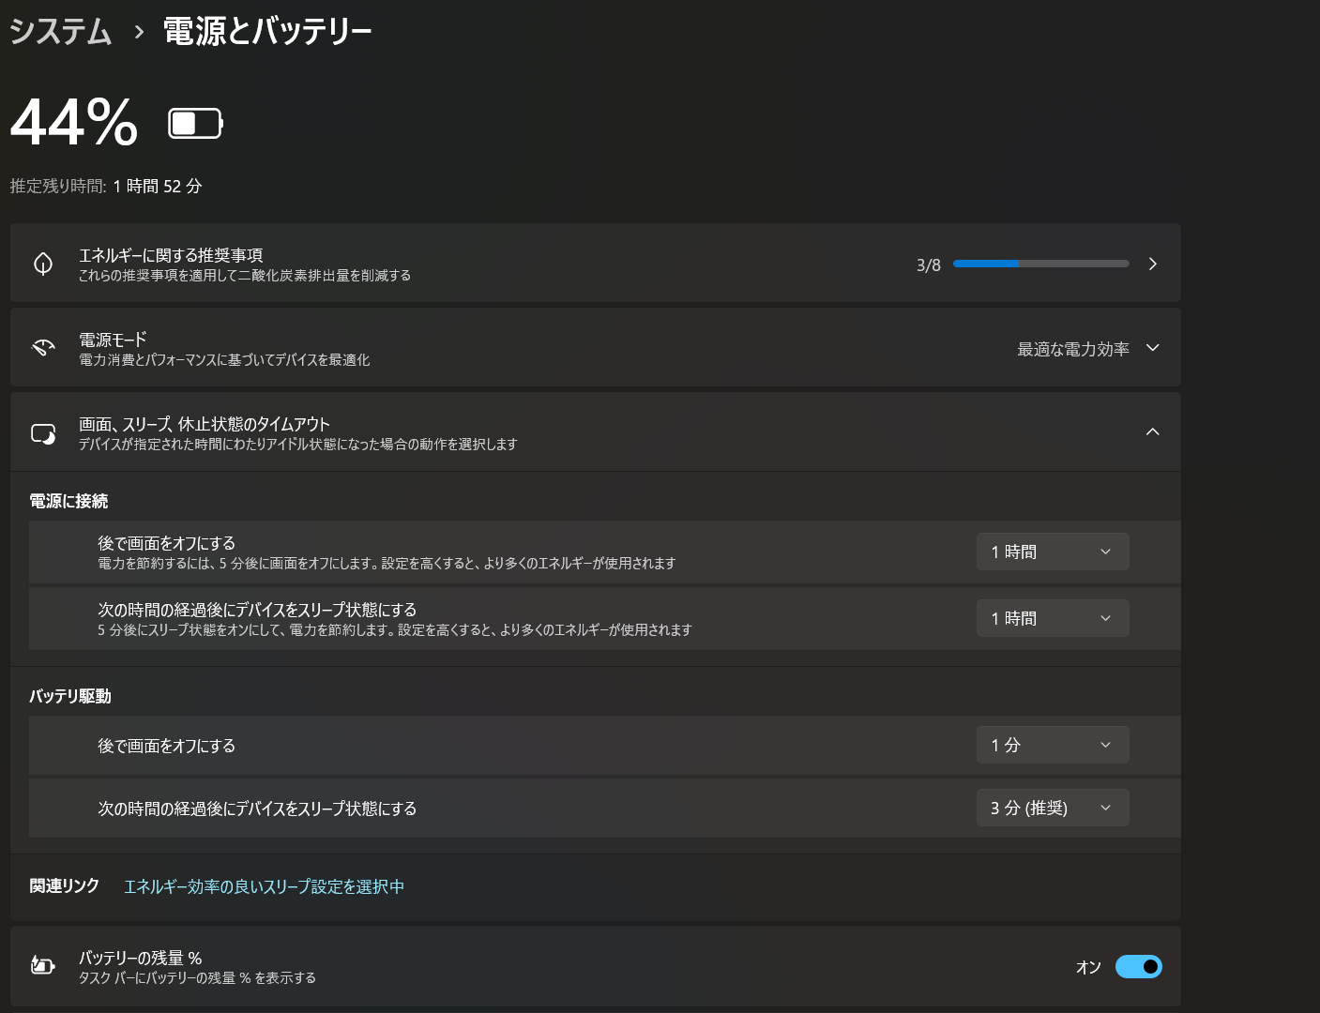Click the 関連リンク label
This screenshot has width=1320, height=1013.
[x=65, y=885]
